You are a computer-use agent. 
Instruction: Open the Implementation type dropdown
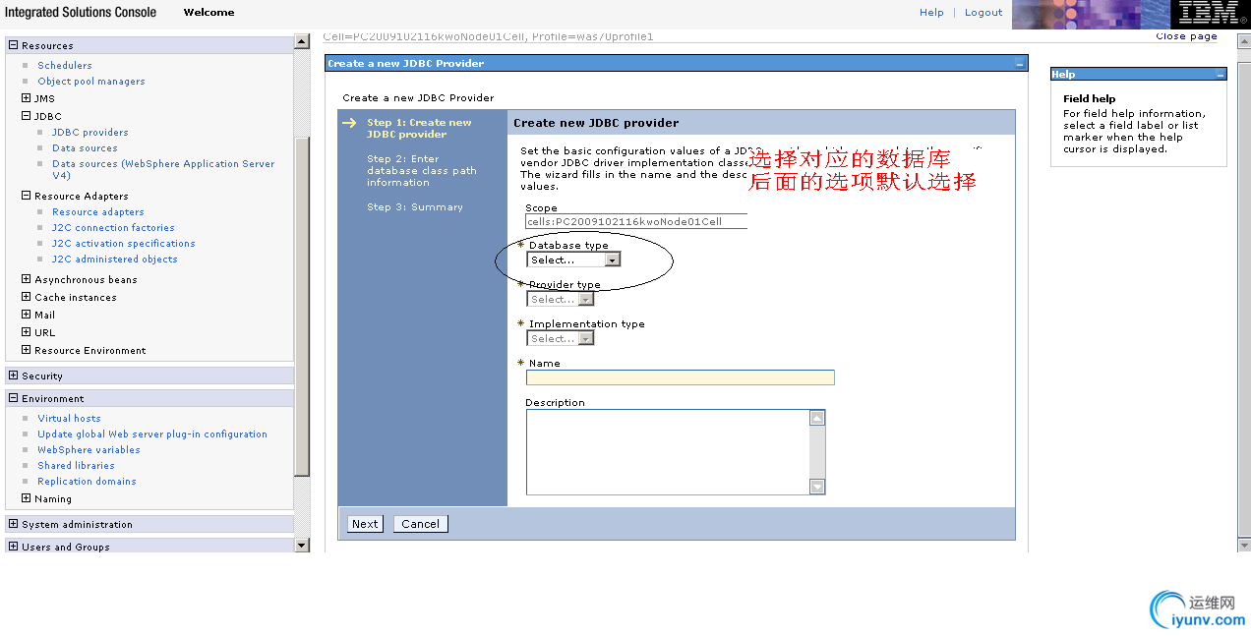point(561,338)
